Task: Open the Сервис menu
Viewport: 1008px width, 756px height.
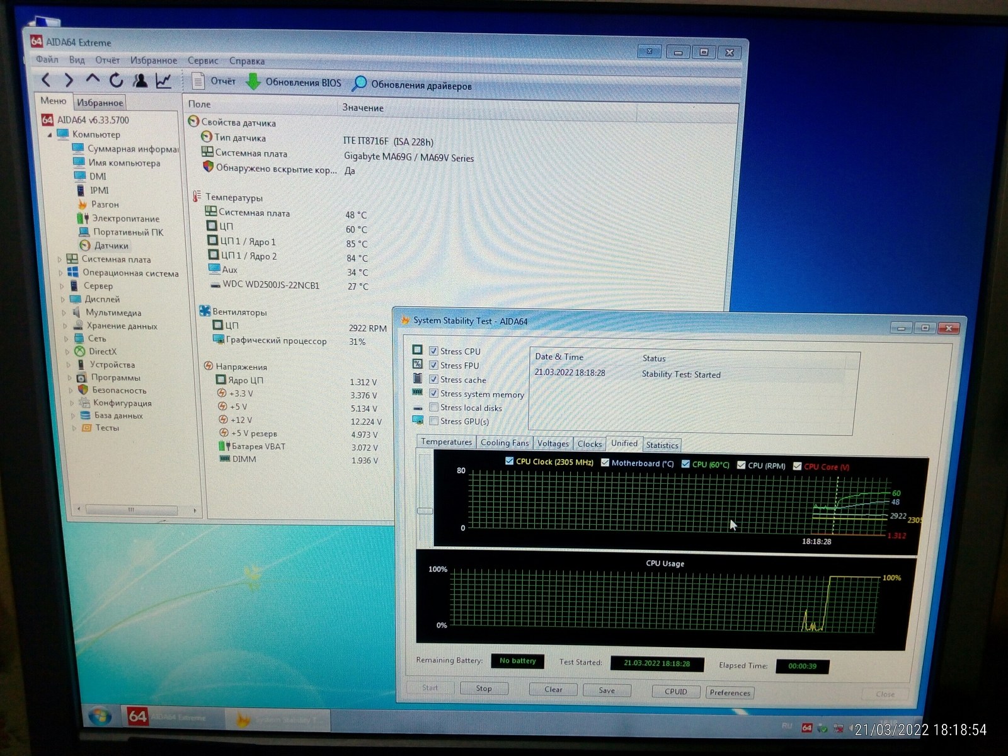Action: [203, 61]
